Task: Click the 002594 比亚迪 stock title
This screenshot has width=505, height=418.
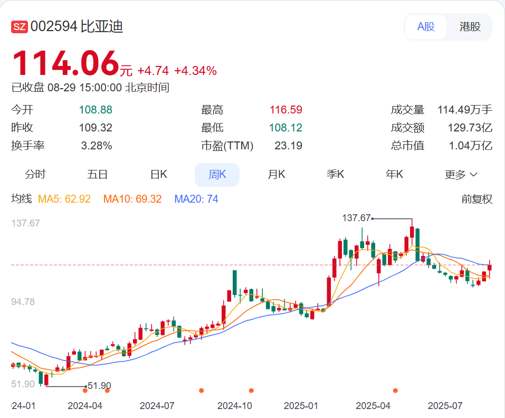Action: click(77, 27)
